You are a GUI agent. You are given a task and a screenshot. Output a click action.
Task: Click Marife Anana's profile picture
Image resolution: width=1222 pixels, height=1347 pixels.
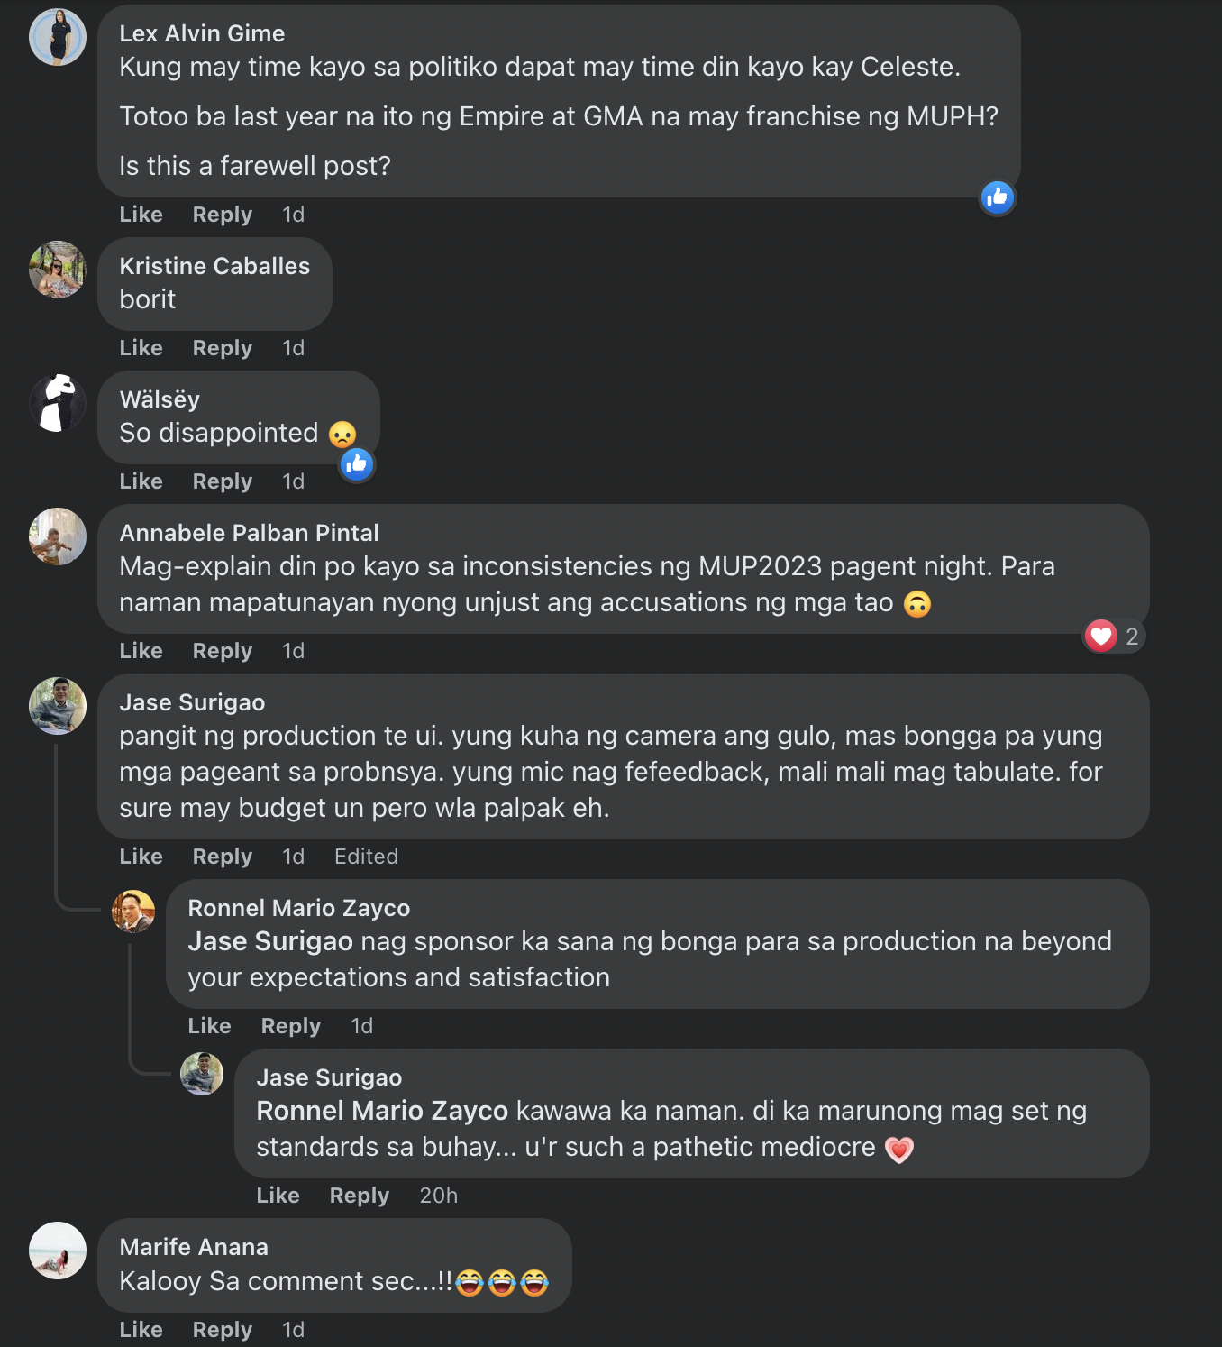pyautogui.click(x=58, y=1251)
